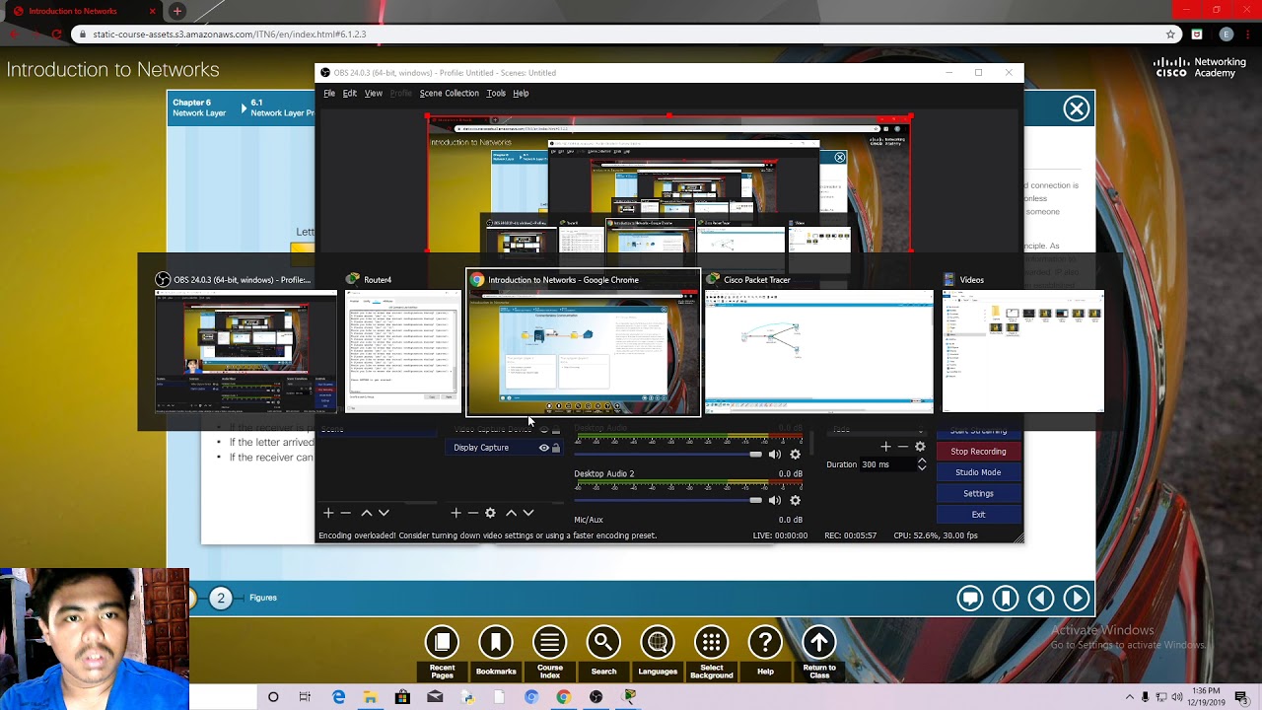Switch to Cisco Packet Tracer window thumbnail
Image resolution: width=1262 pixels, height=710 pixels.
click(x=818, y=341)
